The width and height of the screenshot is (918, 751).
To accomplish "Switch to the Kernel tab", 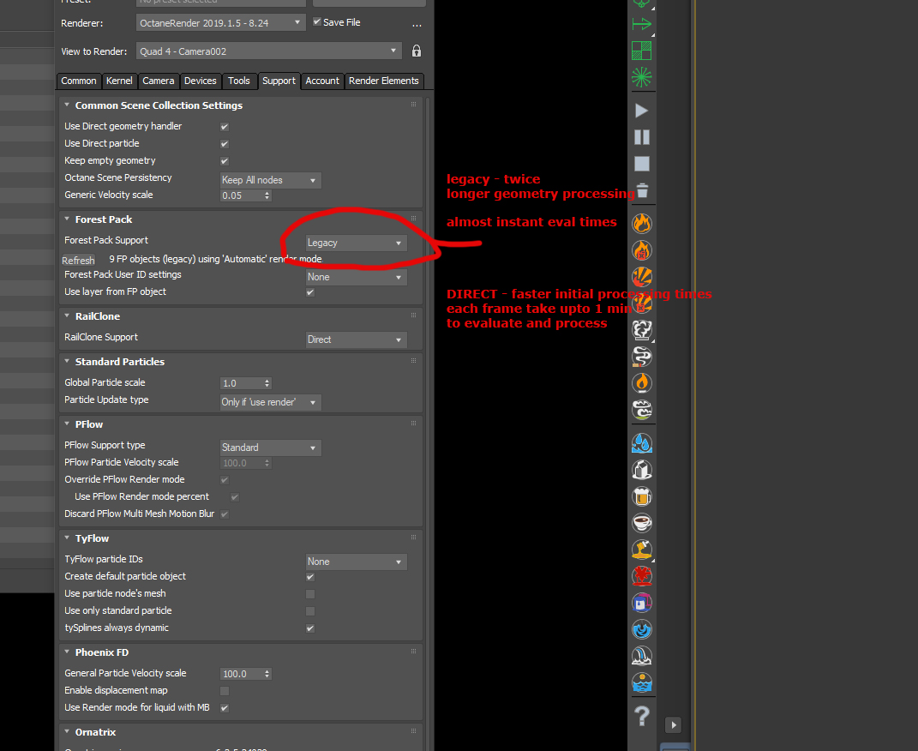I will 119,81.
